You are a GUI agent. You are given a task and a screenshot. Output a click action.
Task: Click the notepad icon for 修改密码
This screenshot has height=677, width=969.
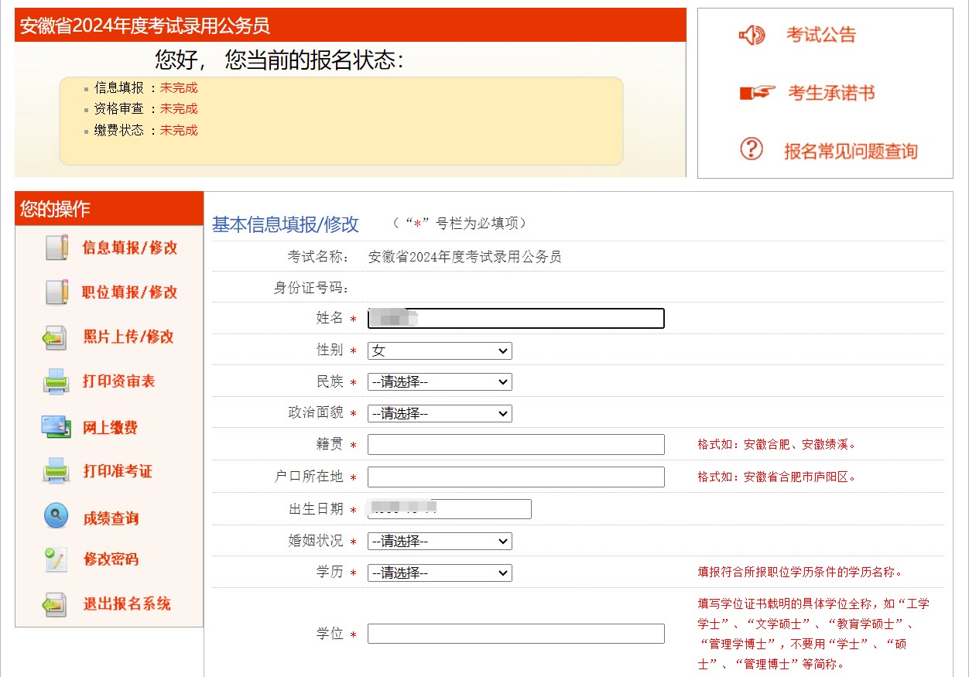[x=56, y=559]
